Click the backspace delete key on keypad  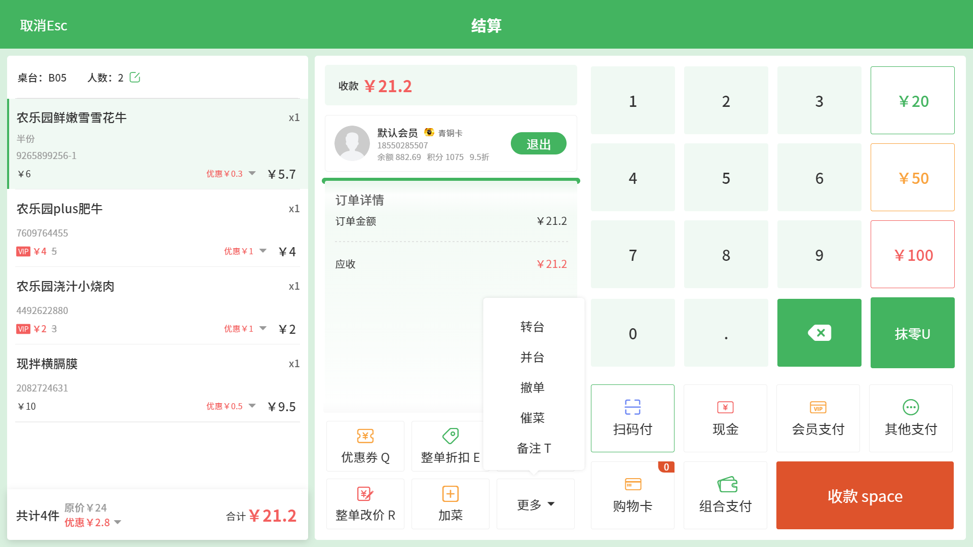pyautogui.click(x=819, y=333)
